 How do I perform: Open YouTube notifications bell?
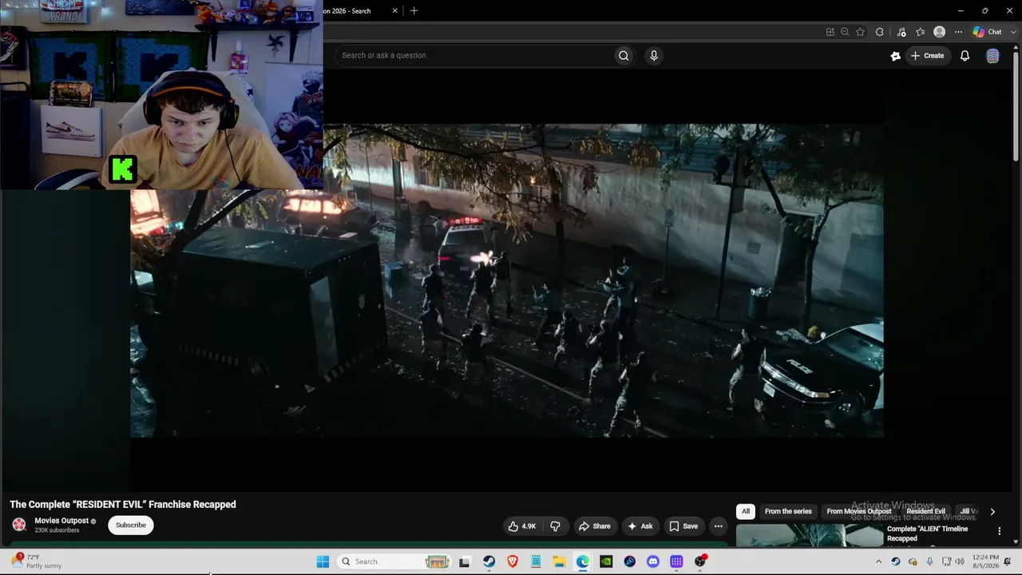(x=965, y=56)
